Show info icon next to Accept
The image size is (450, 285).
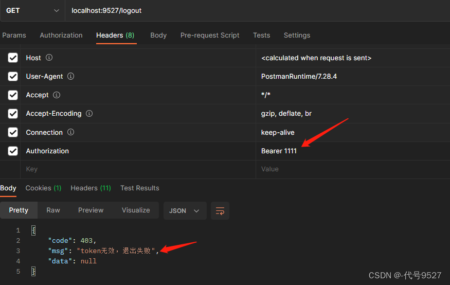(57, 95)
